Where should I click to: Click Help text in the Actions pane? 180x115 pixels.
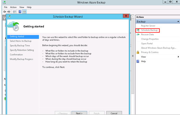click(x=143, y=61)
